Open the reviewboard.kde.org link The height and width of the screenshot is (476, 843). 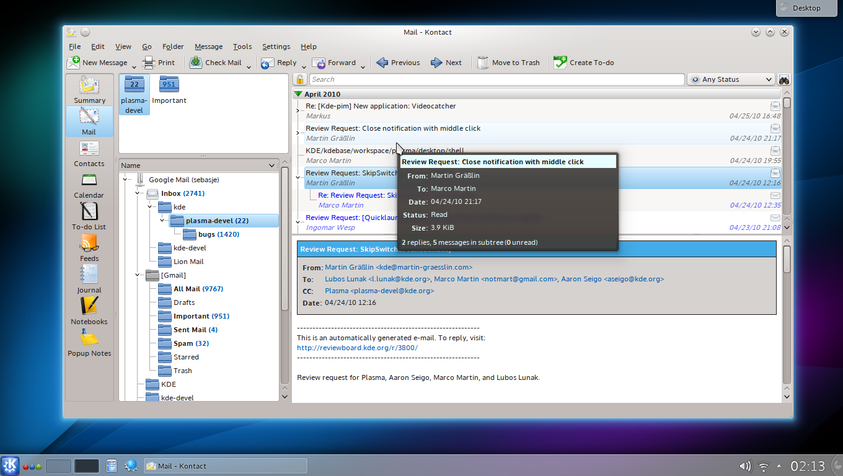pos(357,348)
